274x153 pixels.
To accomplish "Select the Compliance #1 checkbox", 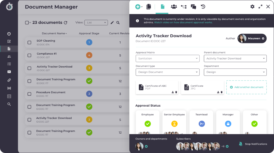I will click(29, 55).
